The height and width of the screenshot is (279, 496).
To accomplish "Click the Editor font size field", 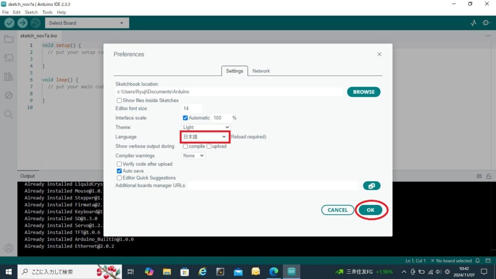I will pyautogui.click(x=192, y=108).
